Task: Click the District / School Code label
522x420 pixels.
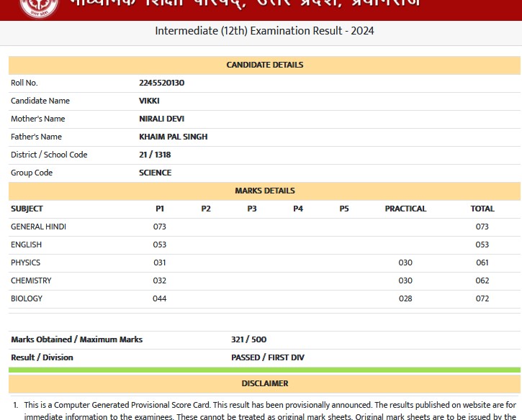Action: click(x=49, y=155)
